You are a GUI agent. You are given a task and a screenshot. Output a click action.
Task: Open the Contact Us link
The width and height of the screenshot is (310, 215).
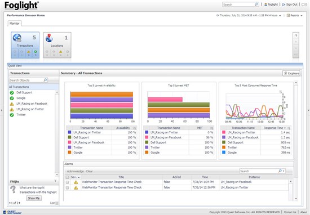coord(290,212)
